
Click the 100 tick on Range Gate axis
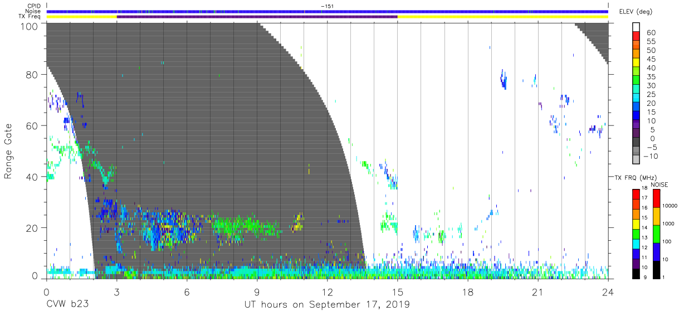(x=29, y=26)
